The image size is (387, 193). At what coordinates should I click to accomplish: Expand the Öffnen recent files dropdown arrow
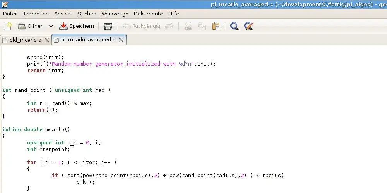51,26
